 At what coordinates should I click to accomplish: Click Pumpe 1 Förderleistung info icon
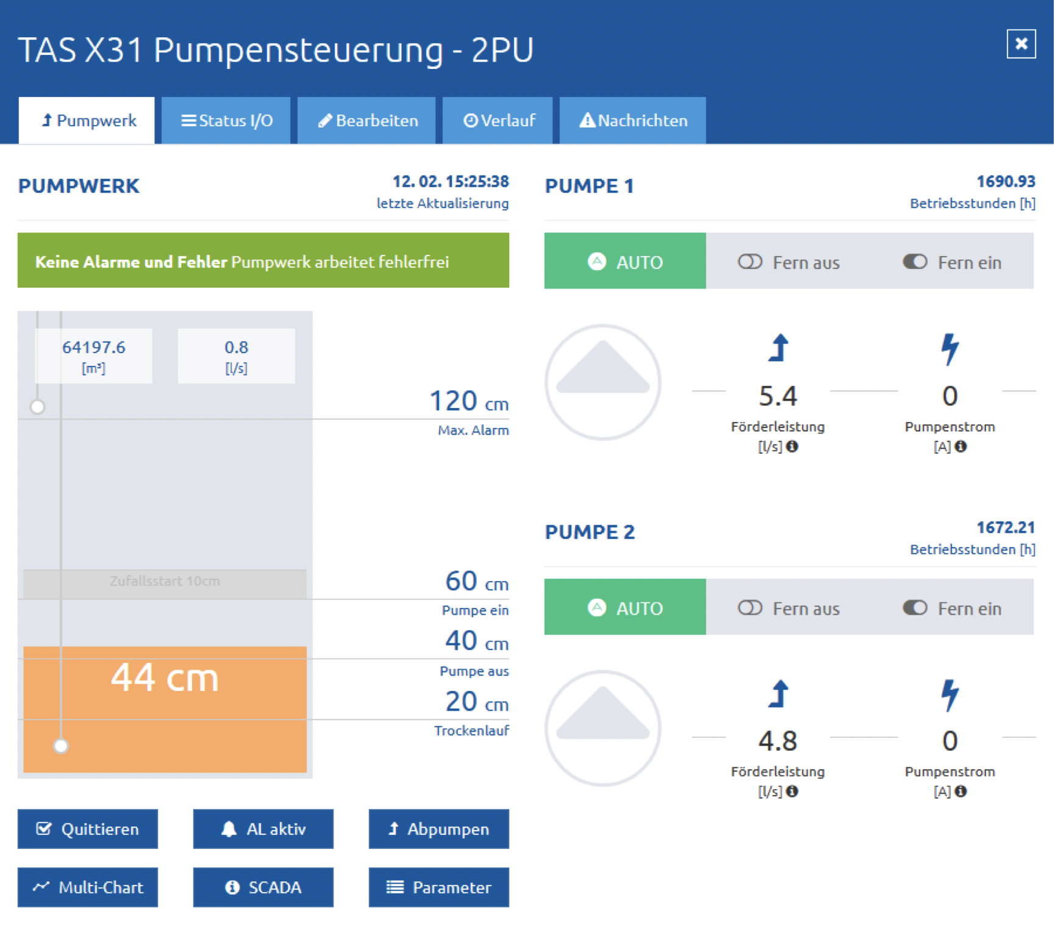pyautogui.click(x=792, y=446)
